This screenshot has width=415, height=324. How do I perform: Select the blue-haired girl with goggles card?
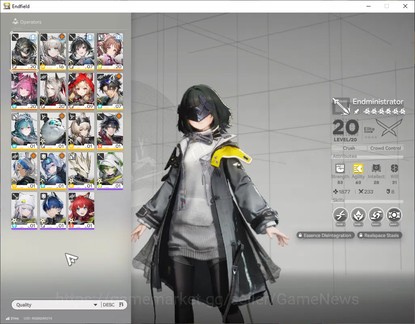click(53, 171)
